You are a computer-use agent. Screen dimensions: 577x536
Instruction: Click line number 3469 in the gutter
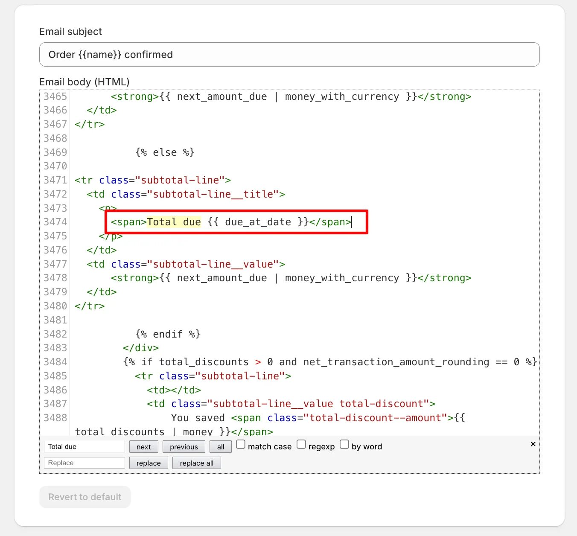click(55, 152)
